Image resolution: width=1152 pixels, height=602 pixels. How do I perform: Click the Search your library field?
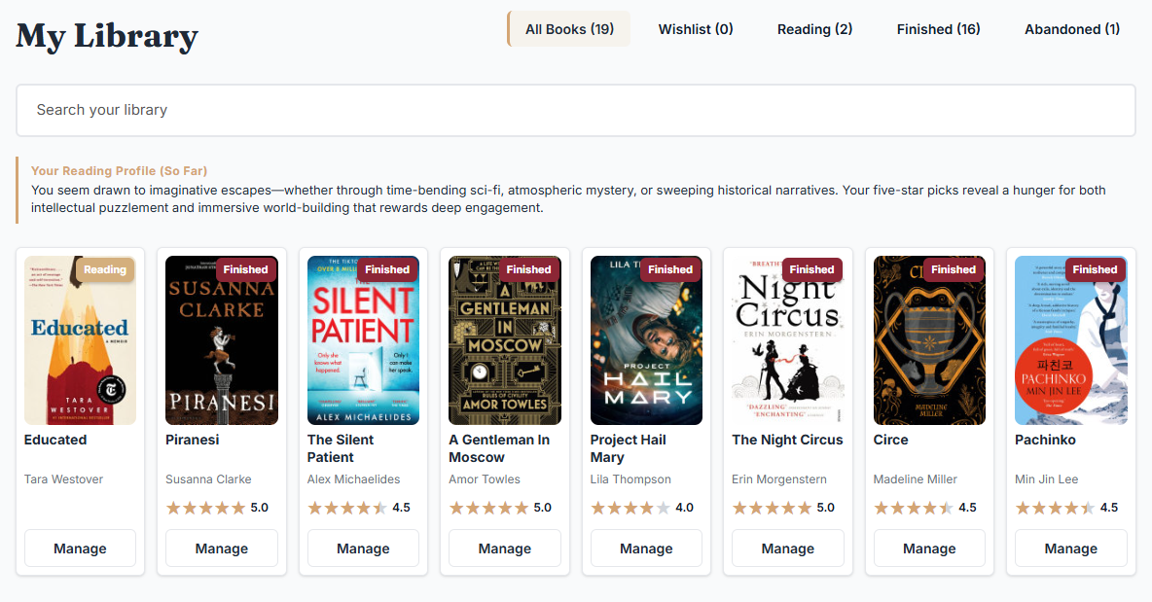575,110
